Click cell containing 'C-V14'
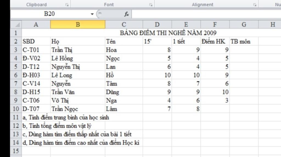This screenshot has height=157, width=281. tap(36, 83)
